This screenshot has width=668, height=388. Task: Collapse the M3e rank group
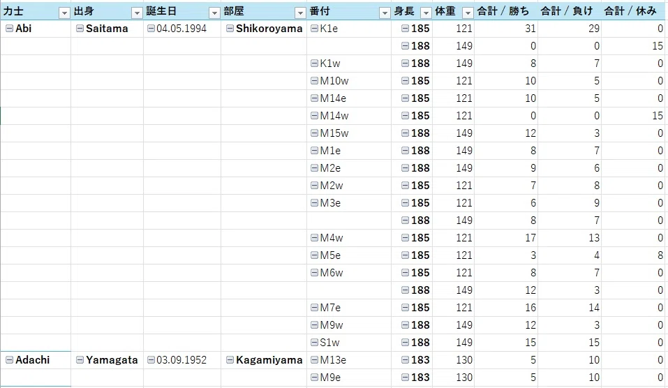pos(314,203)
